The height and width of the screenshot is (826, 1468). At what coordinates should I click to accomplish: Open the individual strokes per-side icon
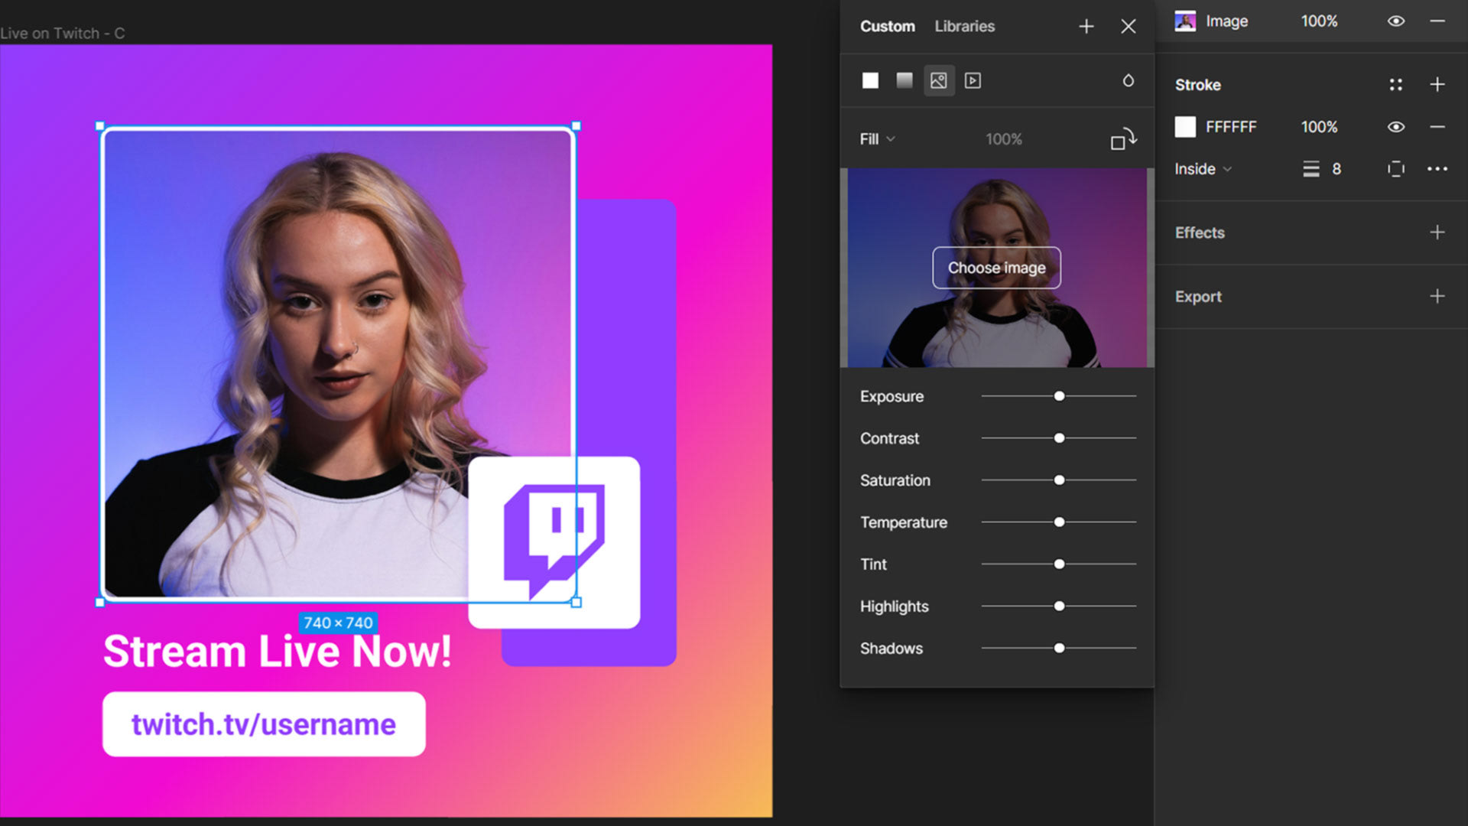[1395, 169]
